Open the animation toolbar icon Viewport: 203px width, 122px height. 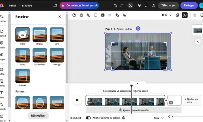[x=89, y=15]
